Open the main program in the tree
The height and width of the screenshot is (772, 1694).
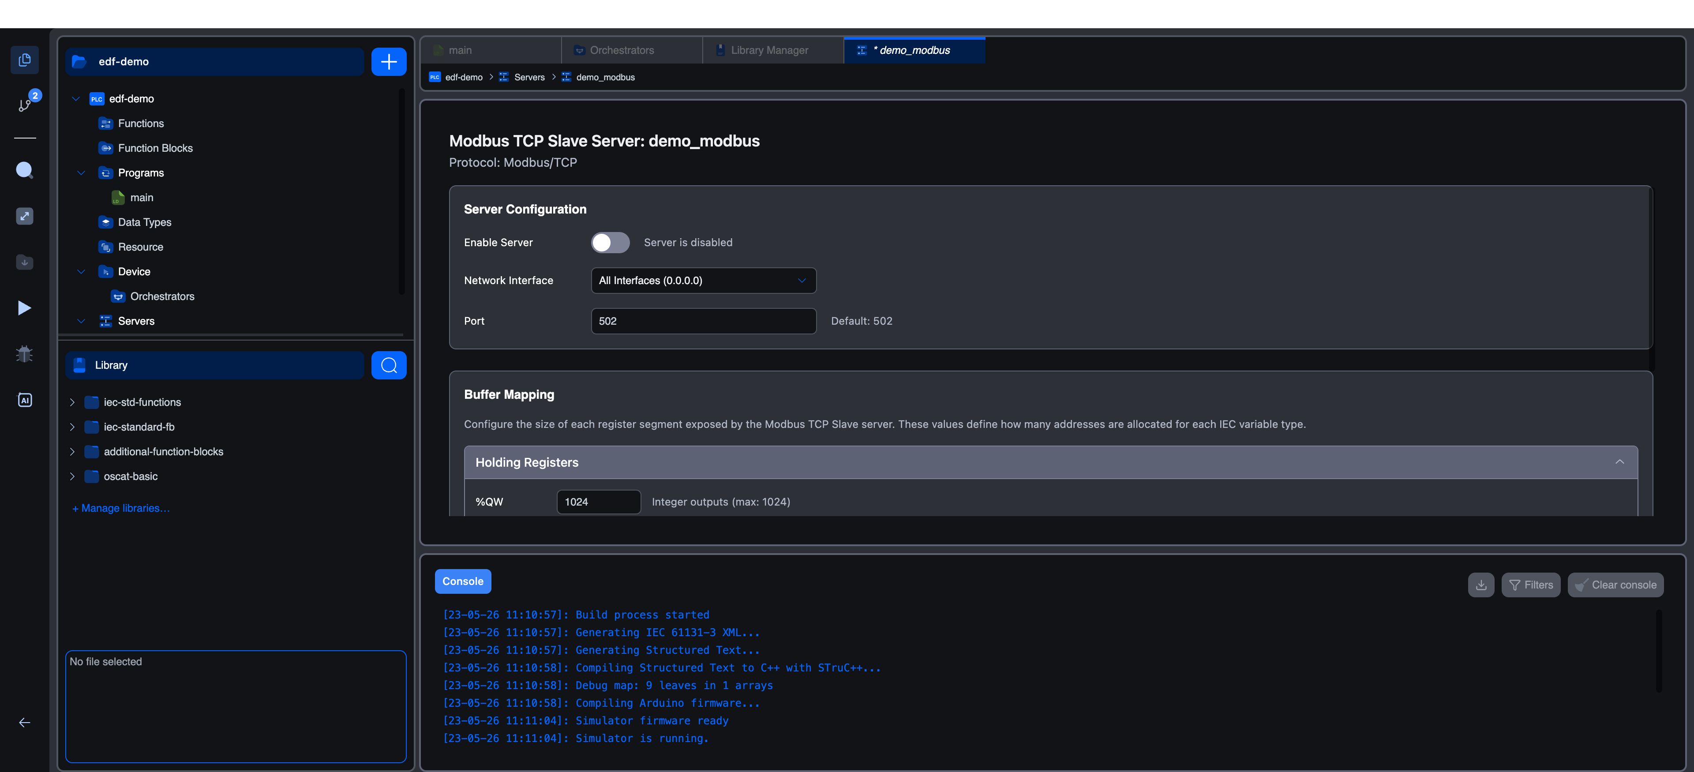[141, 197]
